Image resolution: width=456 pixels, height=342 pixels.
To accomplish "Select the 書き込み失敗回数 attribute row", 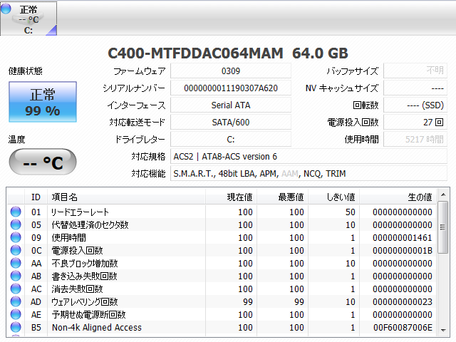I will pyautogui.click(x=222, y=276).
